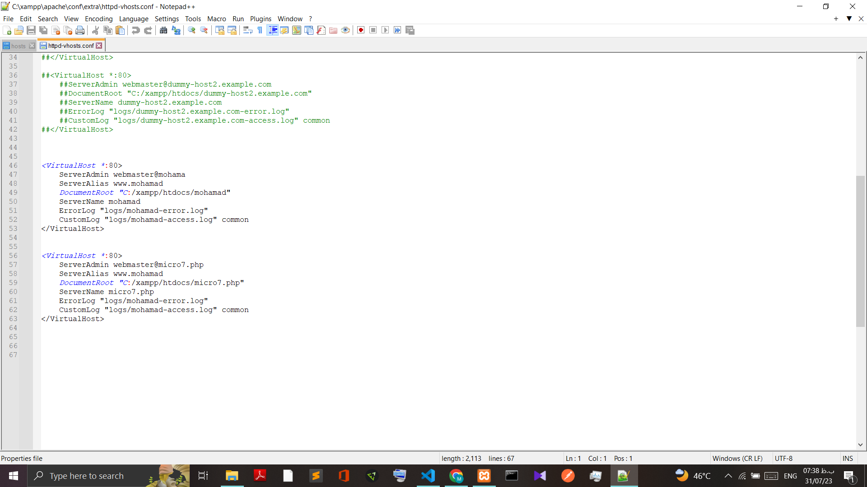Click the INS mode indicator

pyautogui.click(x=848, y=458)
